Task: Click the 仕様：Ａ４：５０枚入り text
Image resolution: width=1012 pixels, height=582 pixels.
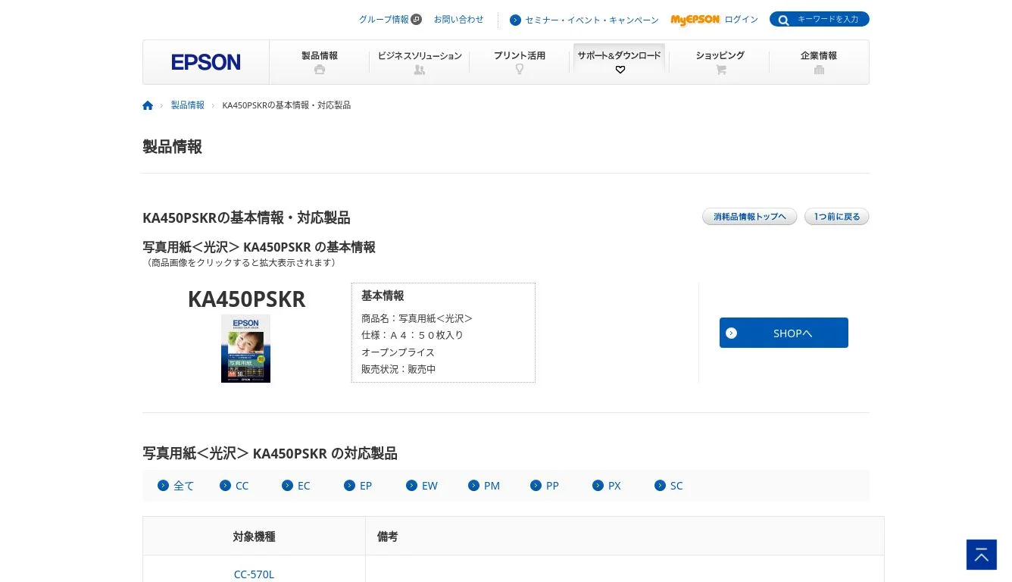Action: [x=412, y=335]
